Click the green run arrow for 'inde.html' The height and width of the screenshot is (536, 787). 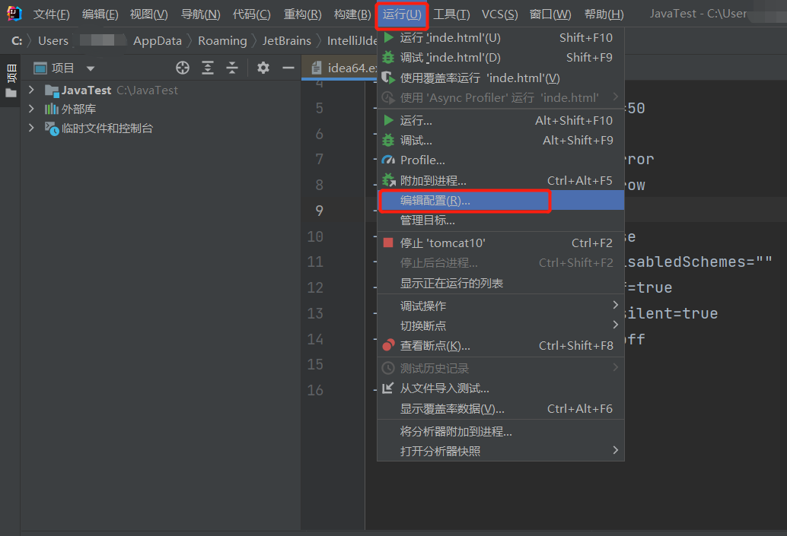pos(388,37)
